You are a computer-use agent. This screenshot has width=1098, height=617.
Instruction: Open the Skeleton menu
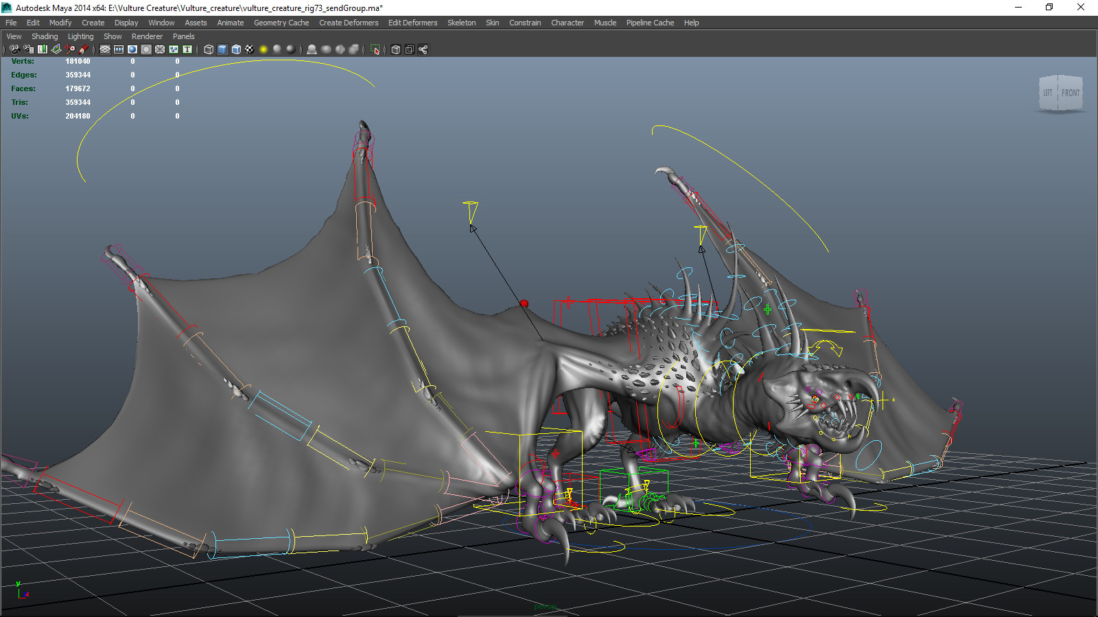click(x=461, y=23)
